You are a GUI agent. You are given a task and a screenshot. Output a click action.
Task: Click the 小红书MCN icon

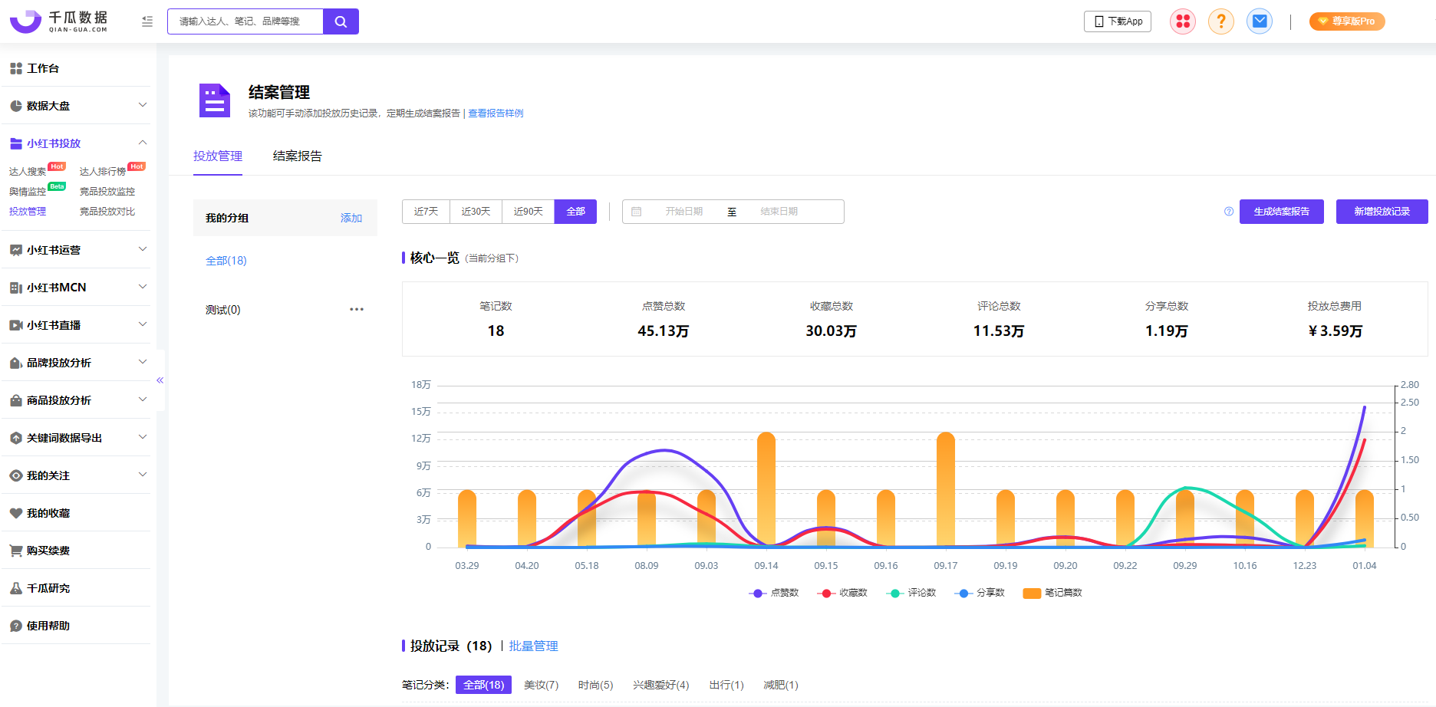point(16,288)
